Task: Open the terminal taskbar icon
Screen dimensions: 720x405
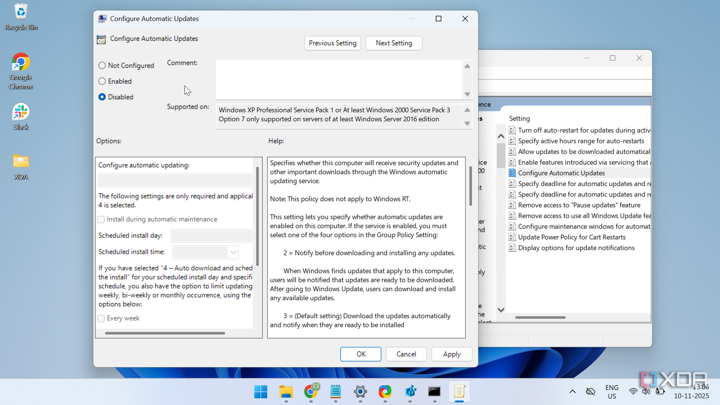Action: pos(434,392)
